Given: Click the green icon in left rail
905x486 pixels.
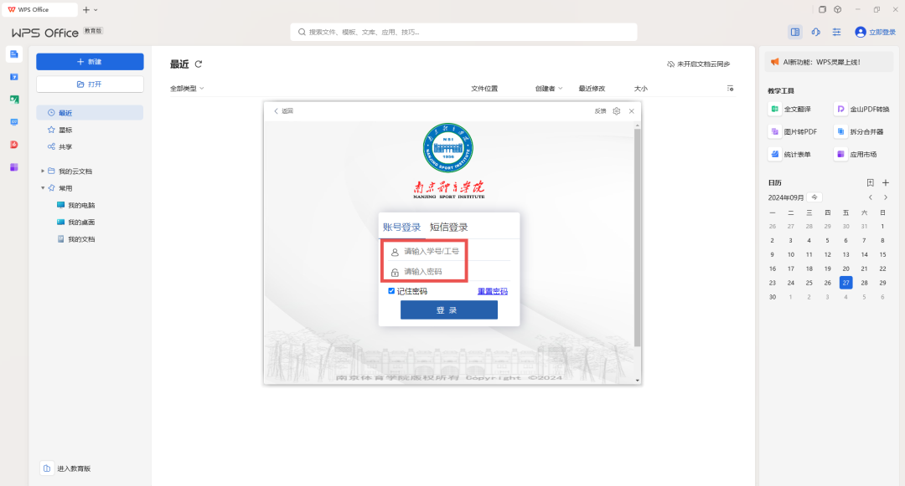Looking at the screenshot, I should click(14, 99).
